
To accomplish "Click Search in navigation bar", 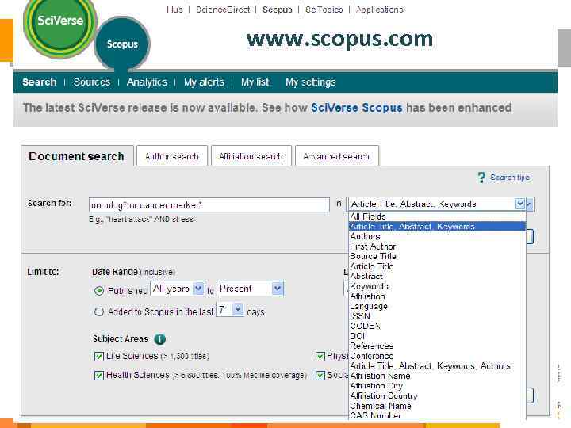I will click(40, 82).
